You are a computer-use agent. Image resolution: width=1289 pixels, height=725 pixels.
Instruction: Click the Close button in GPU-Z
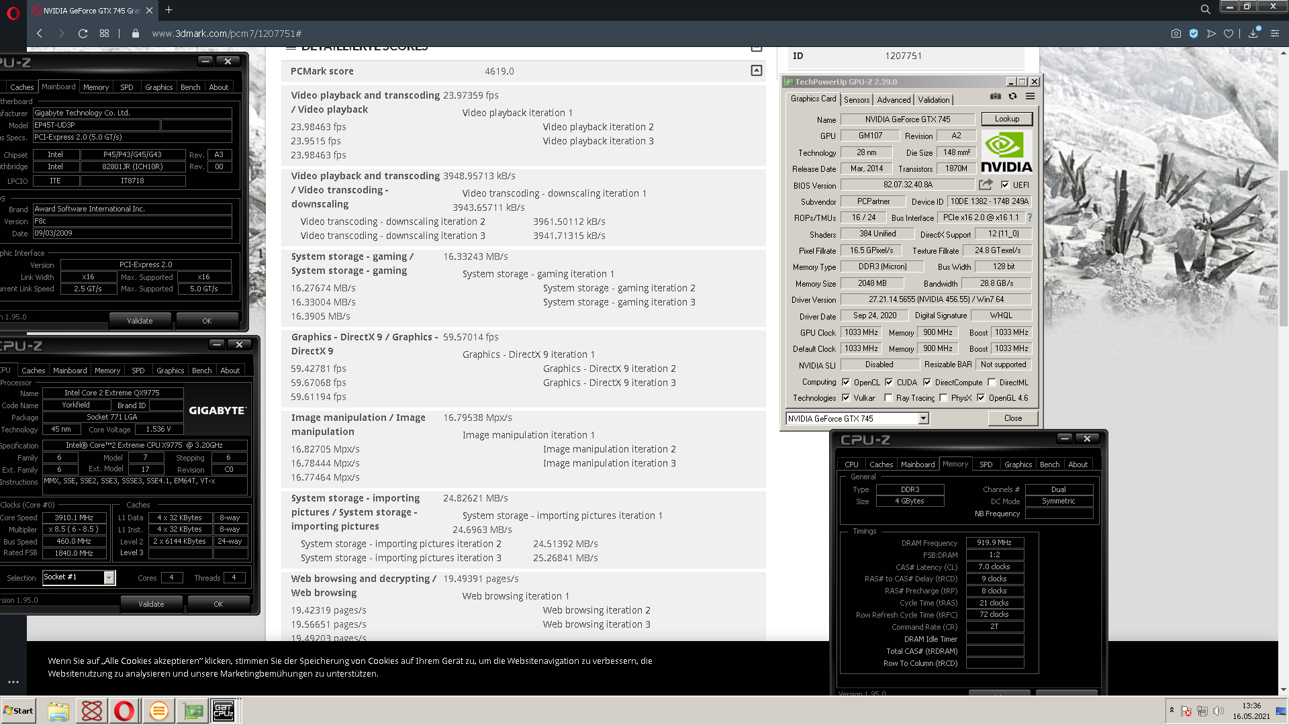point(1012,418)
